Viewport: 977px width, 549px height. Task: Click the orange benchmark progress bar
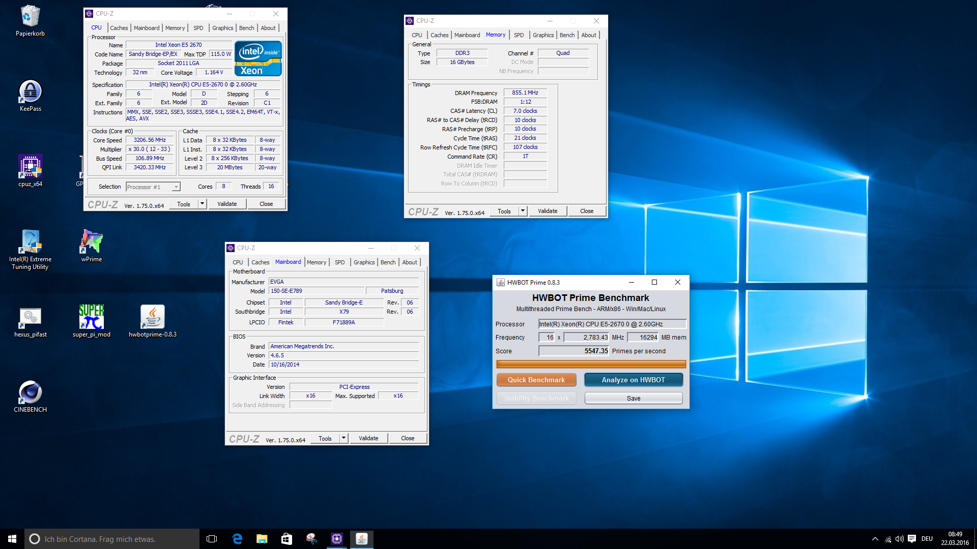[591, 364]
